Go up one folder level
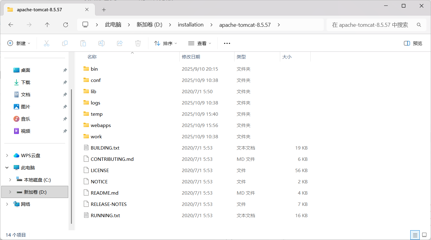 click(x=47, y=25)
